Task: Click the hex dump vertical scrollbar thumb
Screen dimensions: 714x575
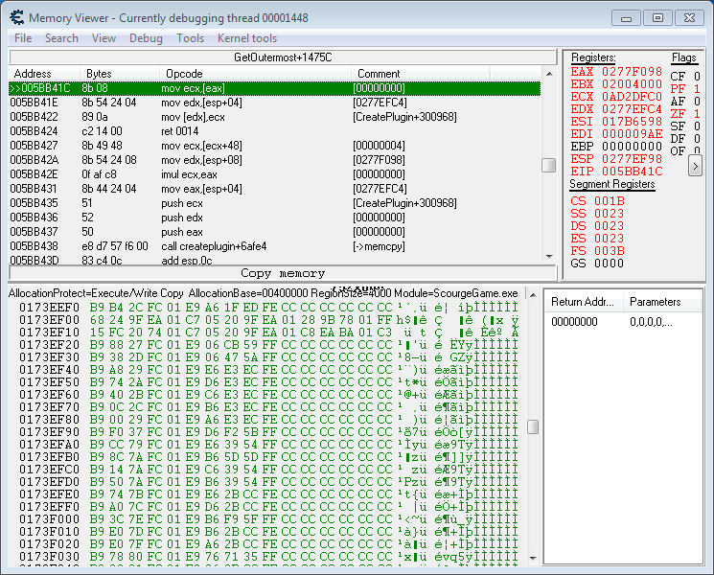Action: coord(533,427)
